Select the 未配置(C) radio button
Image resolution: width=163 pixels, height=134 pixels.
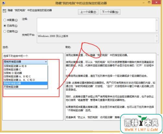pyautogui.click(x=5, y=20)
